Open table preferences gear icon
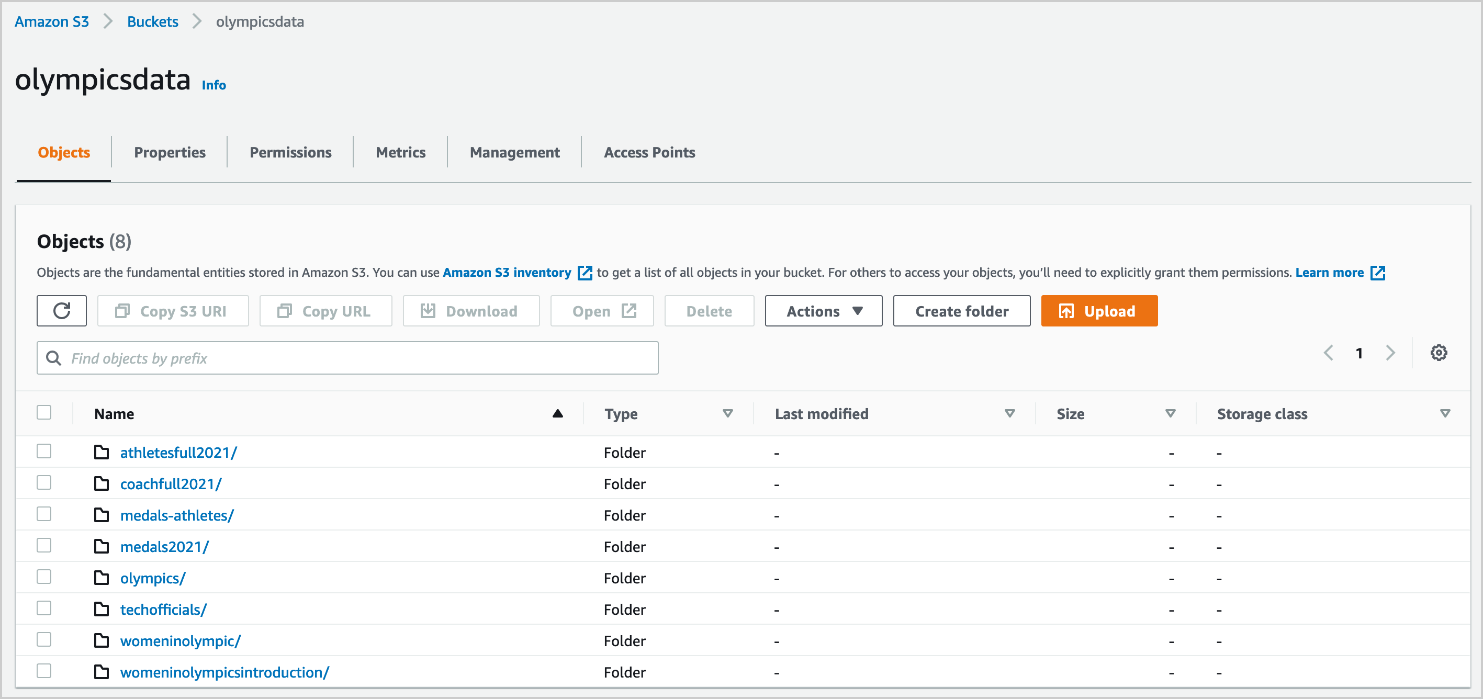 tap(1438, 353)
